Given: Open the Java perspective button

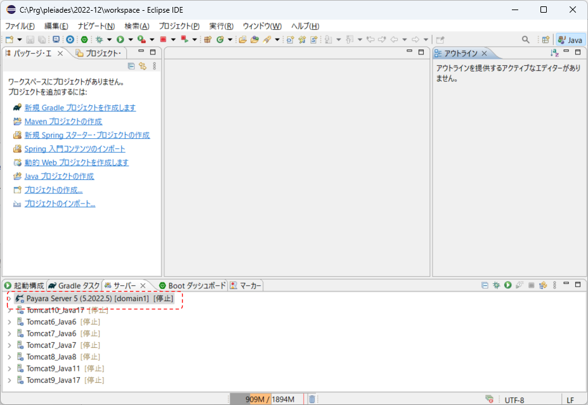Looking at the screenshot, I should [x=570, y=40].
